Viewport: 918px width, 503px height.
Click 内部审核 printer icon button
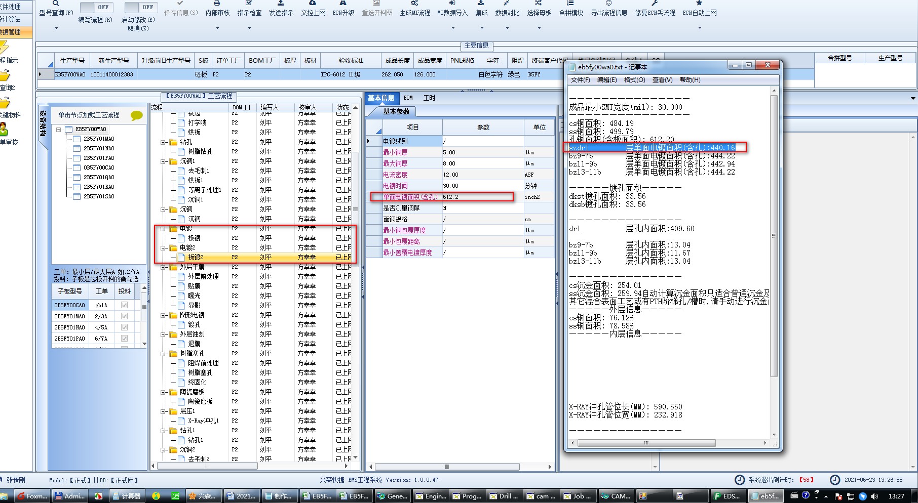coord(217,3)
